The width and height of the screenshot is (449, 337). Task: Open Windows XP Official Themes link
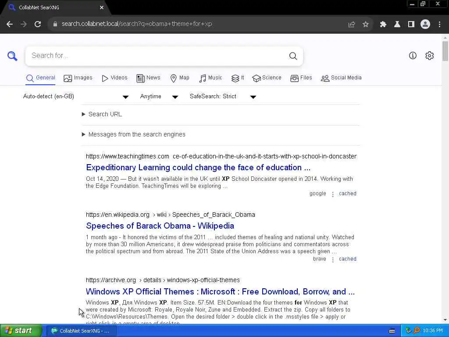(x=220, y=292)
